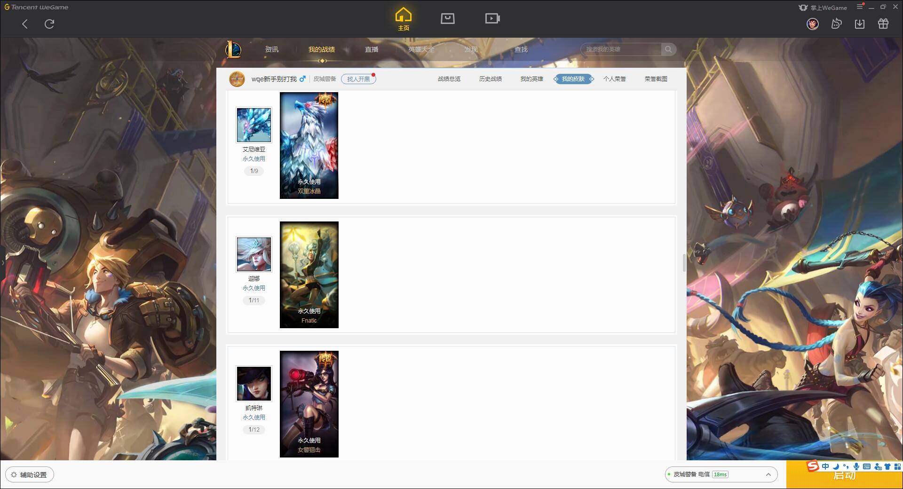Click the 迦娜 champion portrait
903x489 pixels.
point(254,254)
